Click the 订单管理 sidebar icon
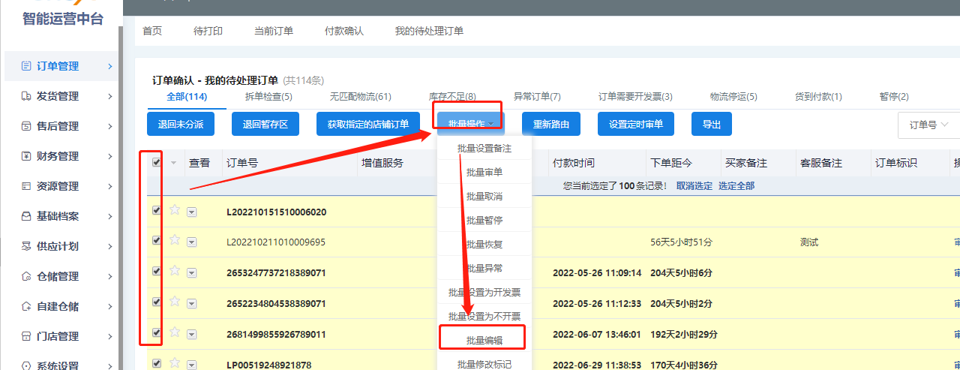Image resolution: width=960 pixels, height=370 pixels. coord(26,66)
